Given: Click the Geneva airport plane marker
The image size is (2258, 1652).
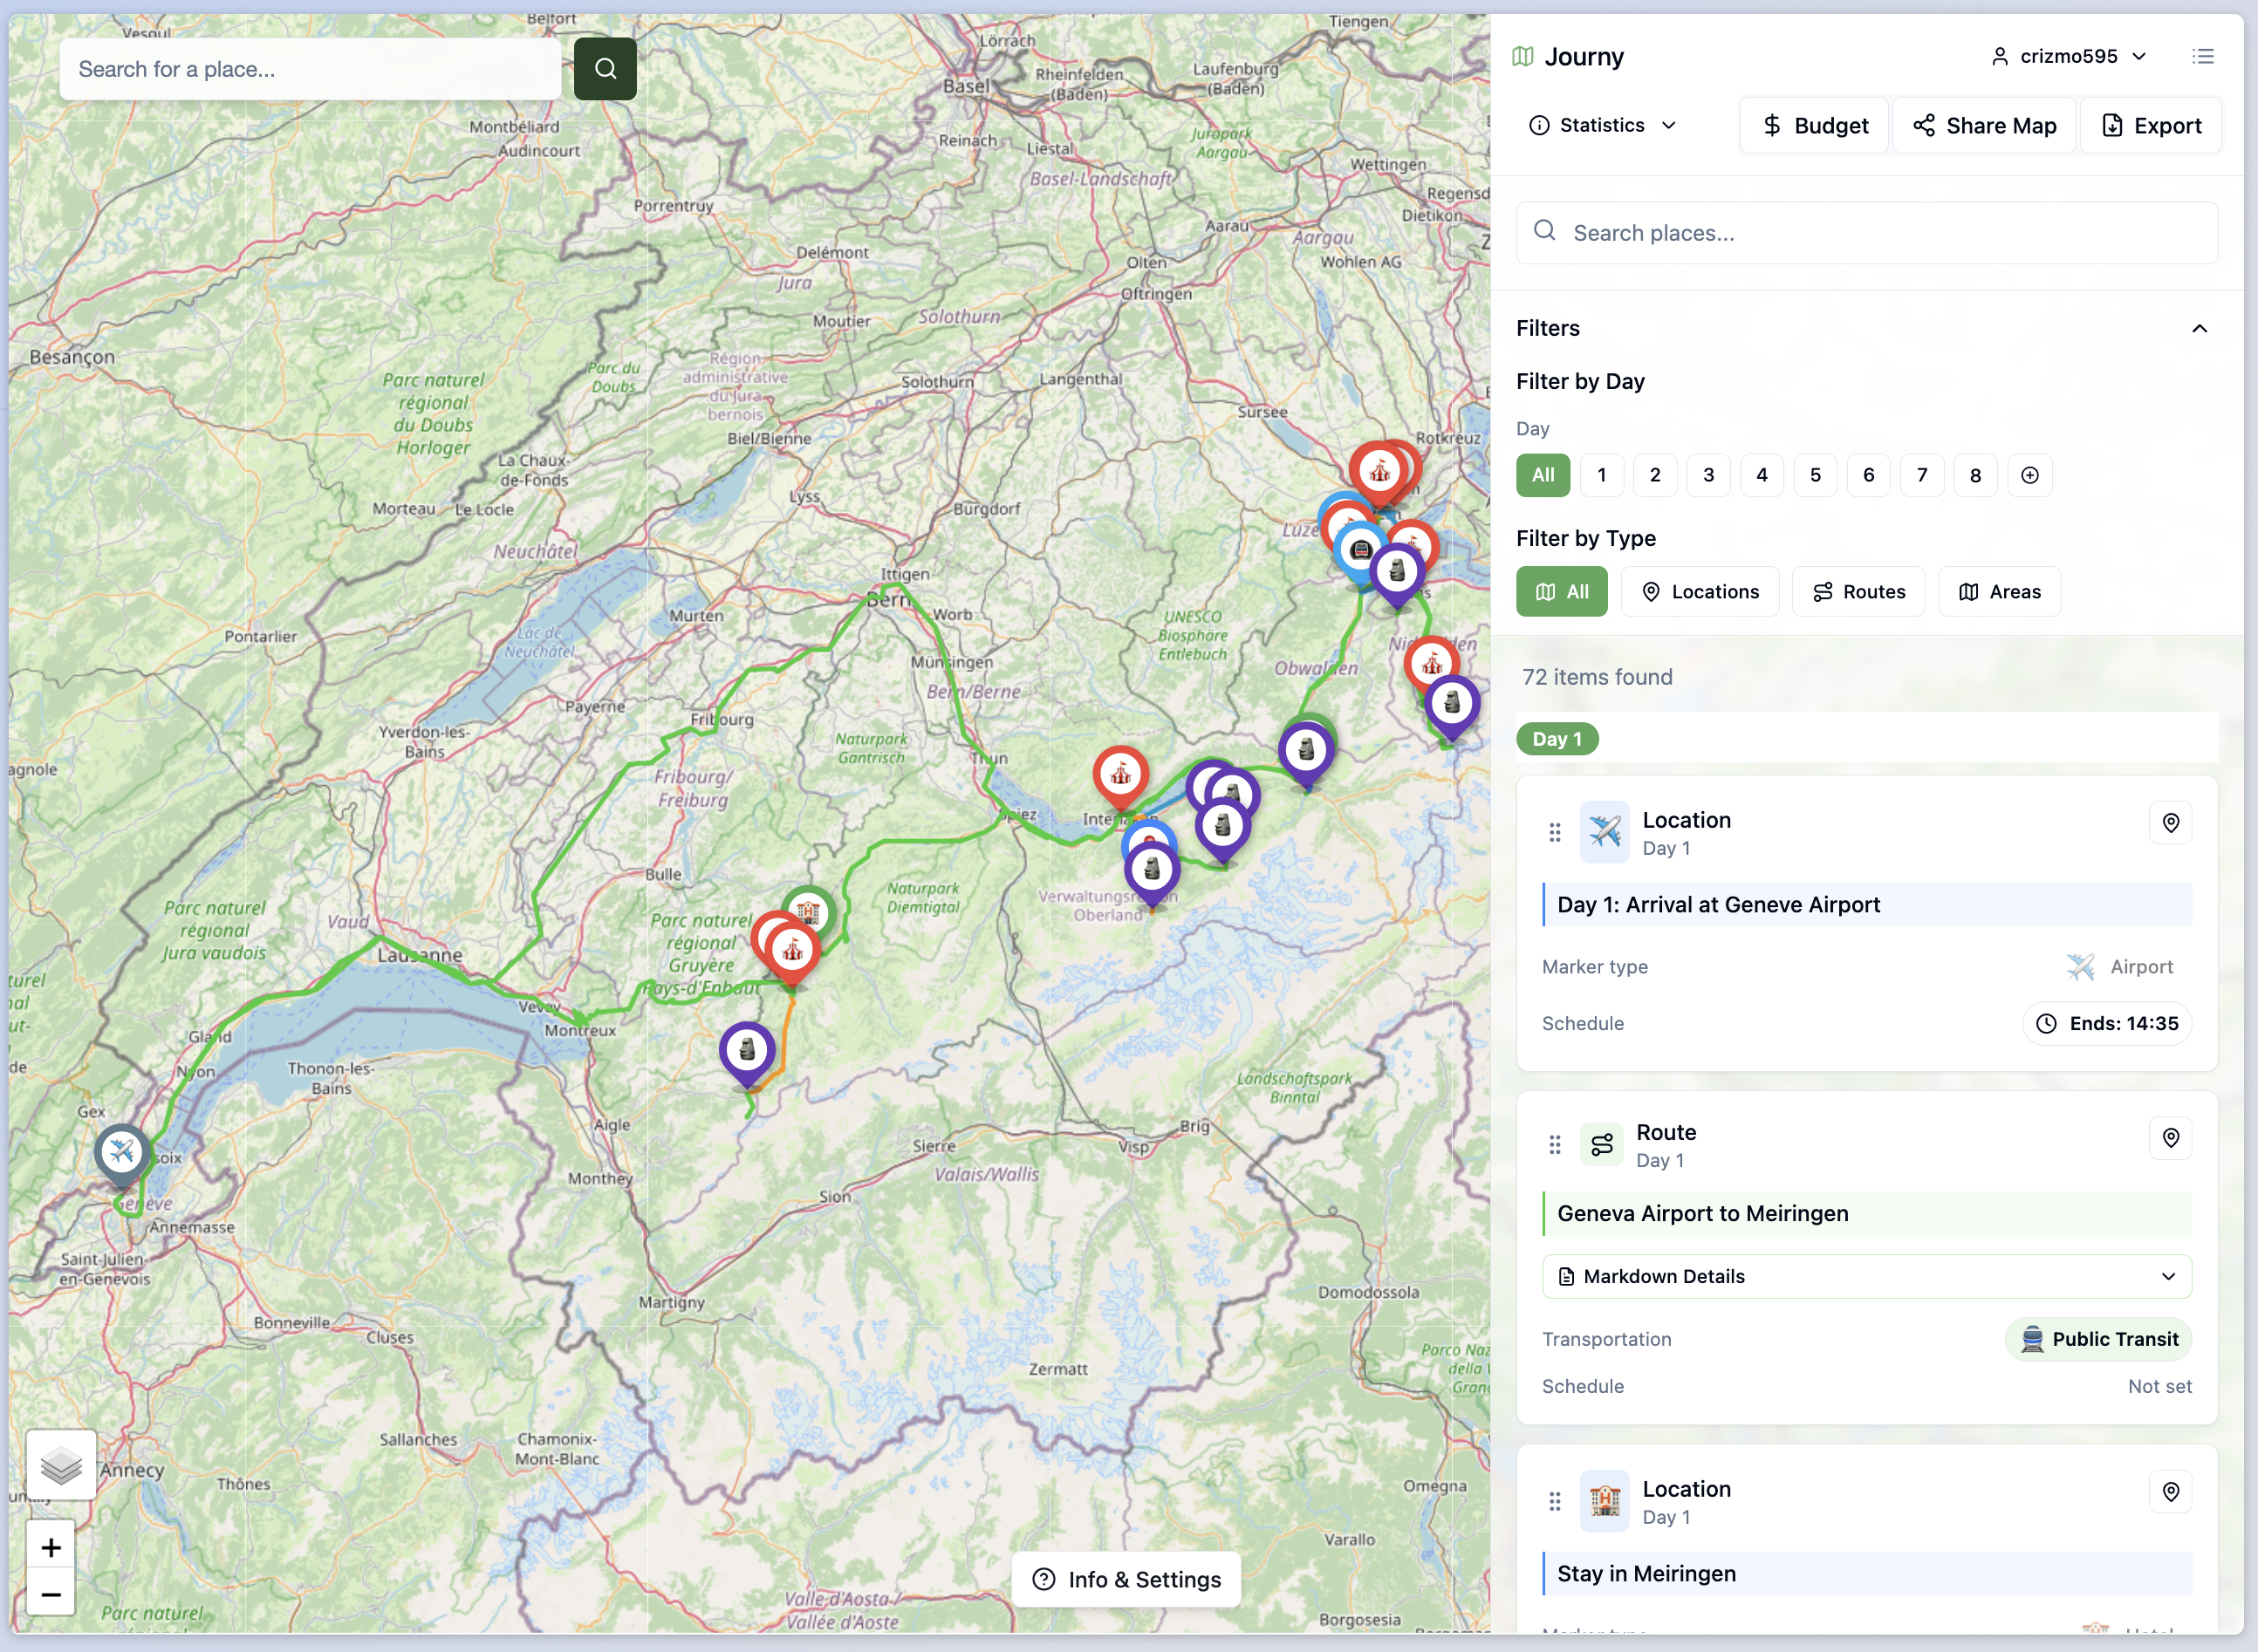Looking at the screenshot, I should [122, 1152].
